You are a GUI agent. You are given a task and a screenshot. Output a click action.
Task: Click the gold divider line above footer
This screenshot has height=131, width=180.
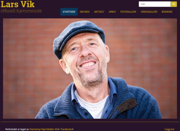(90, 122)
